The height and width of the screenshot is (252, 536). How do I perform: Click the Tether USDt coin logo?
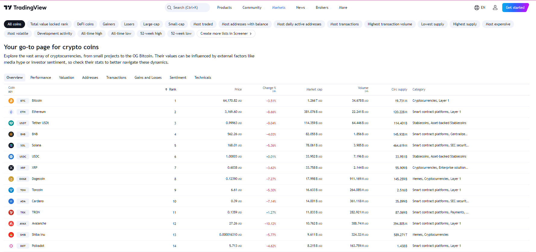(11, 123)
